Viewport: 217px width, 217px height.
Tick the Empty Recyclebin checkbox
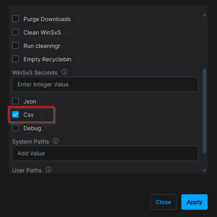click(x=15, y=59)
